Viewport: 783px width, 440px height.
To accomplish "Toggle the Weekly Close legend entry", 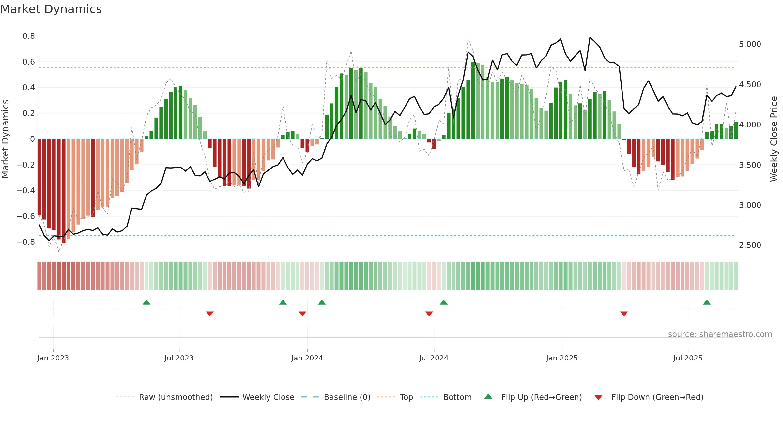I will tap(257, 397).
